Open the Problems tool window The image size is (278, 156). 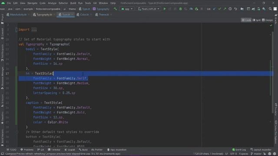[27, 150]
